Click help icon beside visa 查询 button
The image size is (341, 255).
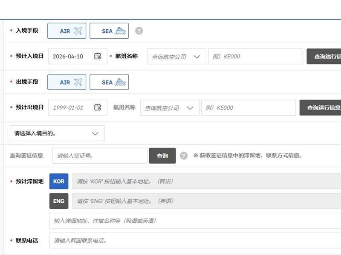pos(184,156)
